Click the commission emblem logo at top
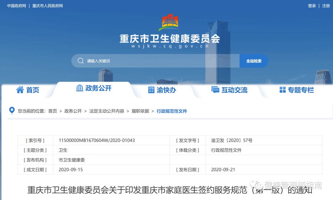 (x=170, y=22)
